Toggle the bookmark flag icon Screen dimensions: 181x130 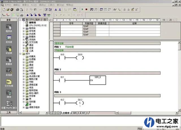pos(27,15)
